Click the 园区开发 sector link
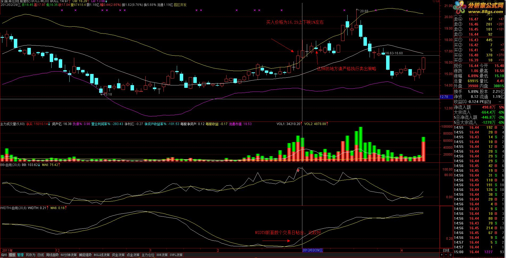The height and width of the screenshot is (258, 506). pyautogui.click(x=180, y=5)
